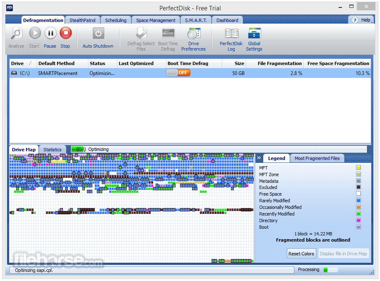Click the C: drive icon in list
Viewport: 380px width, 281px height.
(x=14, y=73)
